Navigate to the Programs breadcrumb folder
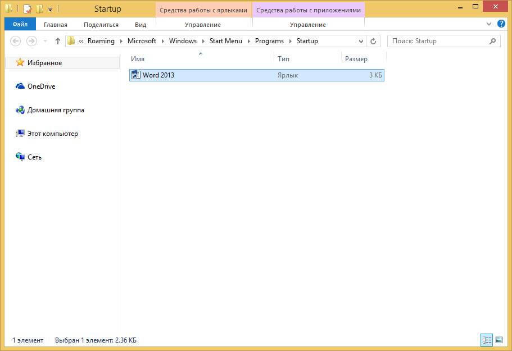 click(269, 41)
